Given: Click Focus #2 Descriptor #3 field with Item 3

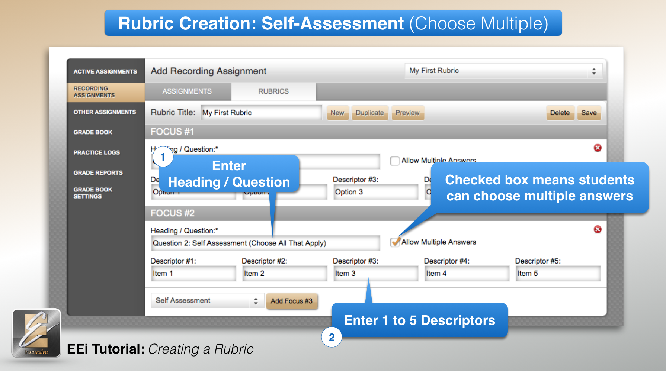Looking at the screenshot, I should click(376, 274).
